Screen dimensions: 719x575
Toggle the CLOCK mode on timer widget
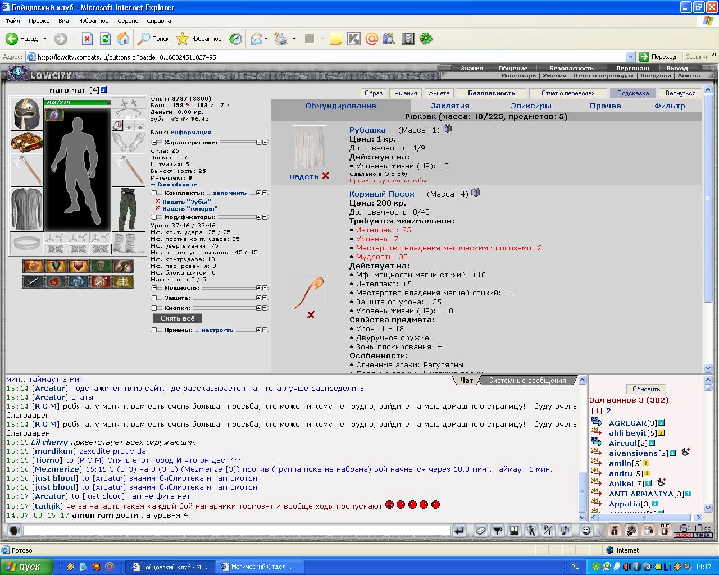click(684, 535)
